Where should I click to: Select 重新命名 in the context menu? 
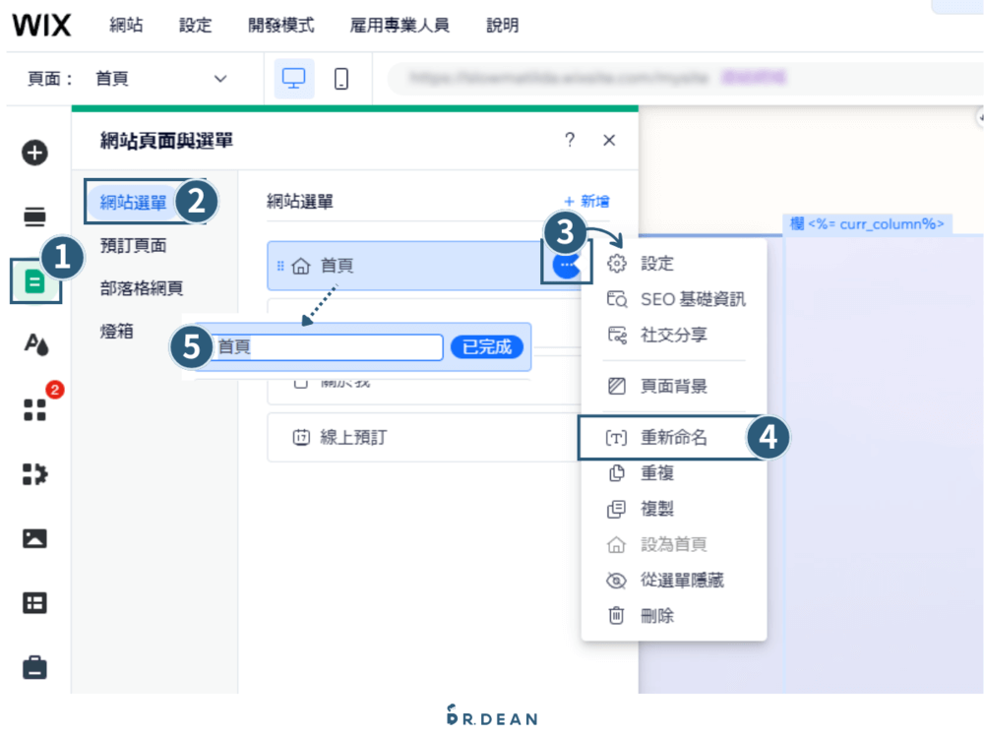(675, 438)
